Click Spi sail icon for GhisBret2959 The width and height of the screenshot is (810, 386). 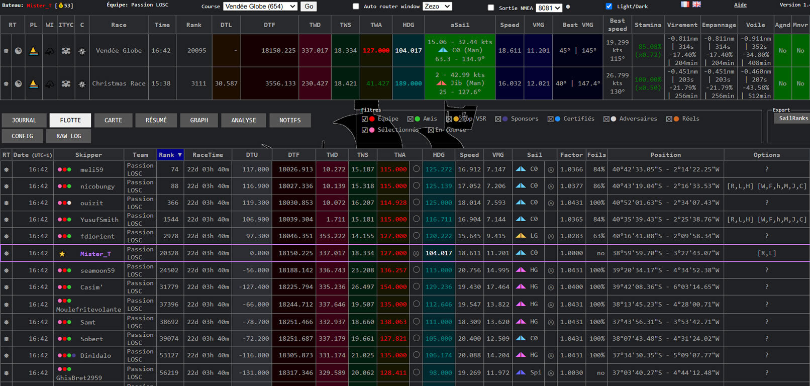tap(521, 372)
